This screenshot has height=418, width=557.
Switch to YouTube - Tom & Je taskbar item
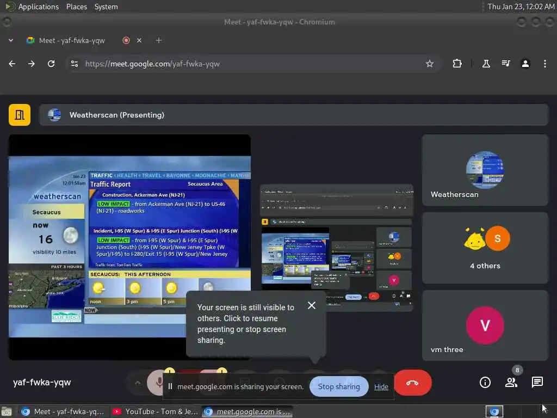tap(155, 411)
